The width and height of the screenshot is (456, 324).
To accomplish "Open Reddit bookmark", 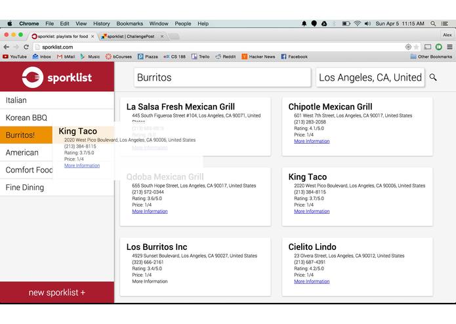I will [226, 56].
